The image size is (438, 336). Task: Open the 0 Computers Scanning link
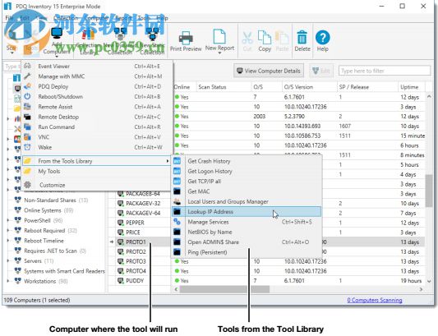375,300
